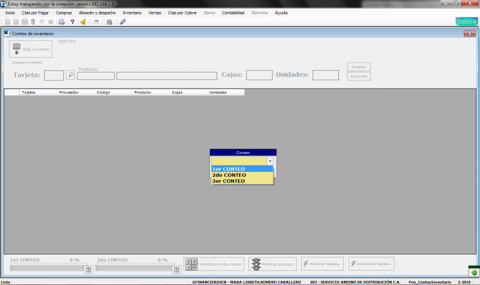Click the Proveedor column header

pos(76,92)
